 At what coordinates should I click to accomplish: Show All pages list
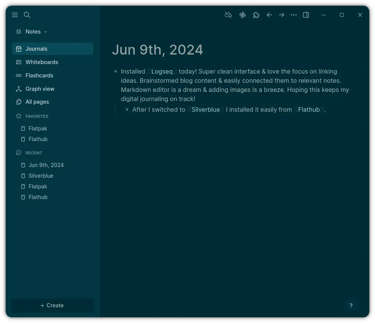pos(37,102)
